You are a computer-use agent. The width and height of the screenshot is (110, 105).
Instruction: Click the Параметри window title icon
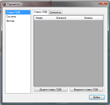click(x=4, y=4)
